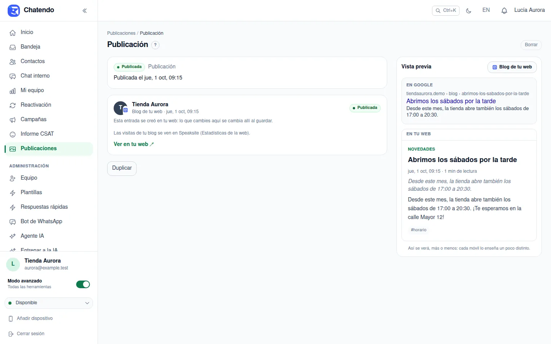This screenshot has height=344, width=551.
Task: Open Chat interno icon
Action: tap(13, 76)
